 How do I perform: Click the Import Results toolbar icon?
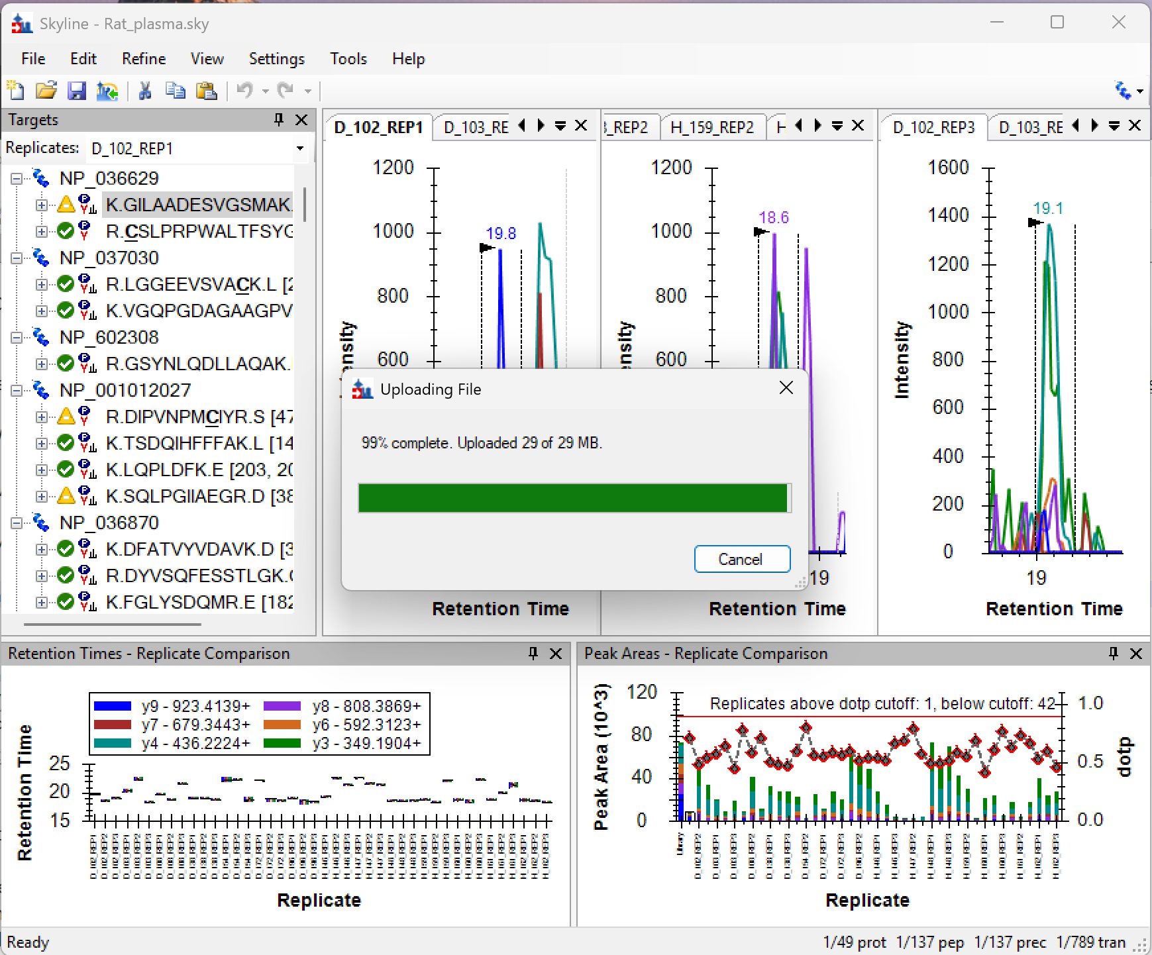107,90
